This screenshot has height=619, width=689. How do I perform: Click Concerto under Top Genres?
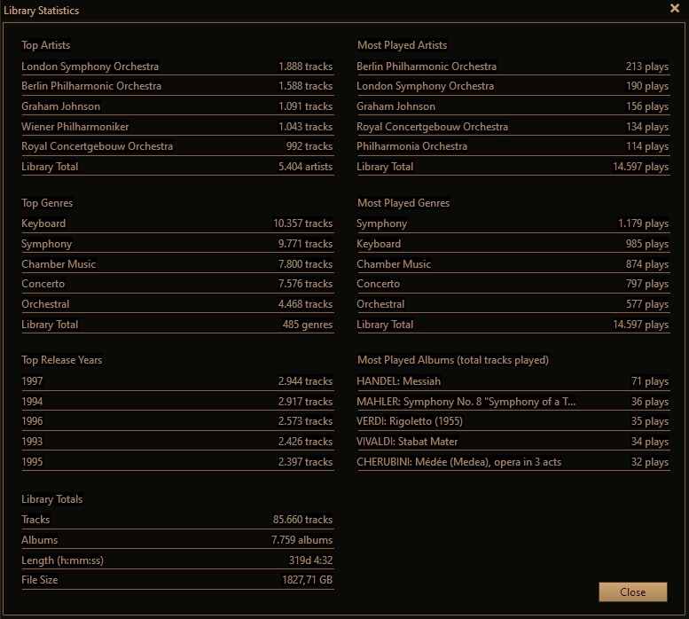point(43,284)
